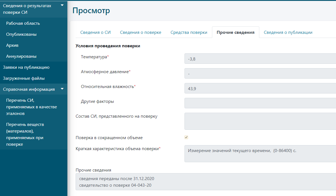
Task: Open Заявки на публикацию
Action: 26,67
